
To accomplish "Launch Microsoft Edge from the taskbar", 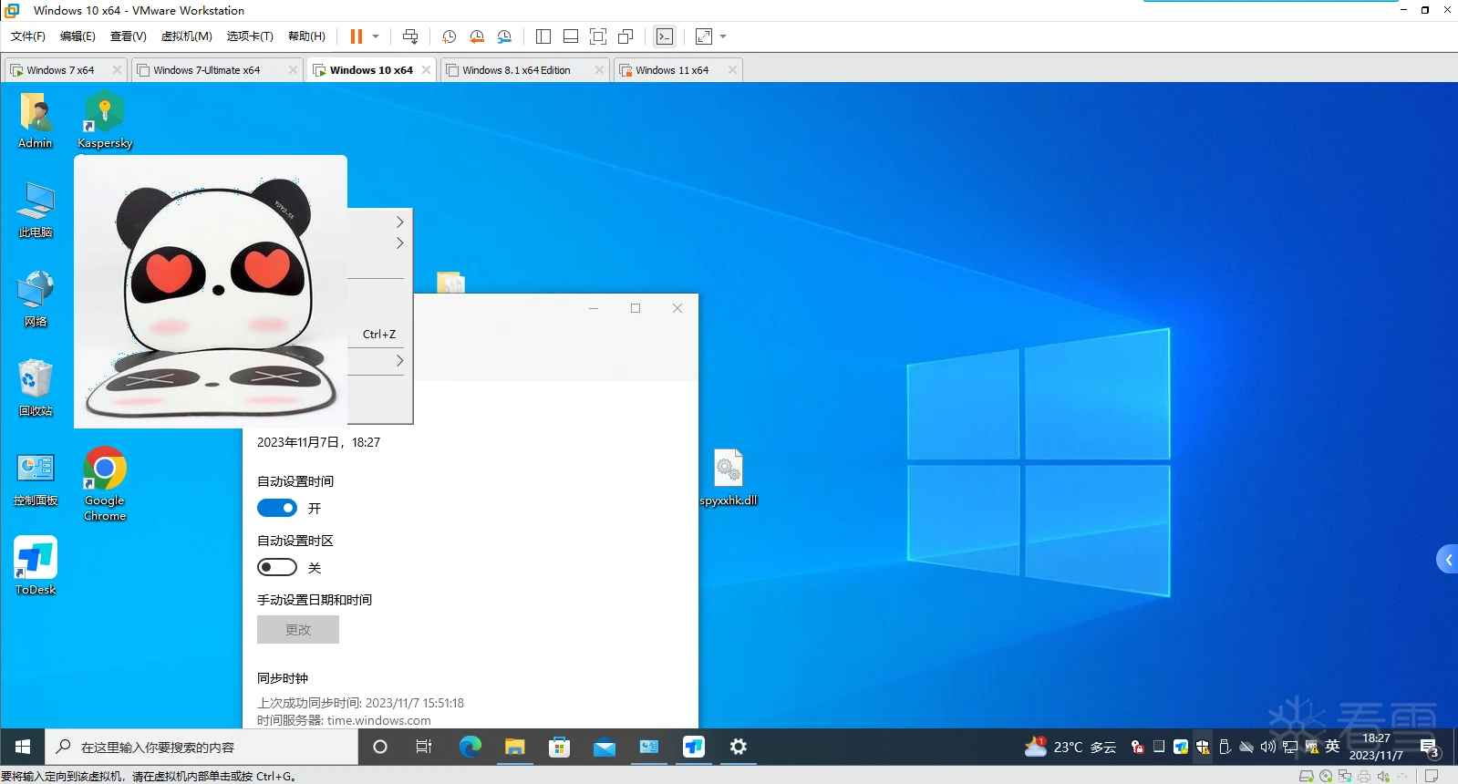I will [x=470, y=747].
